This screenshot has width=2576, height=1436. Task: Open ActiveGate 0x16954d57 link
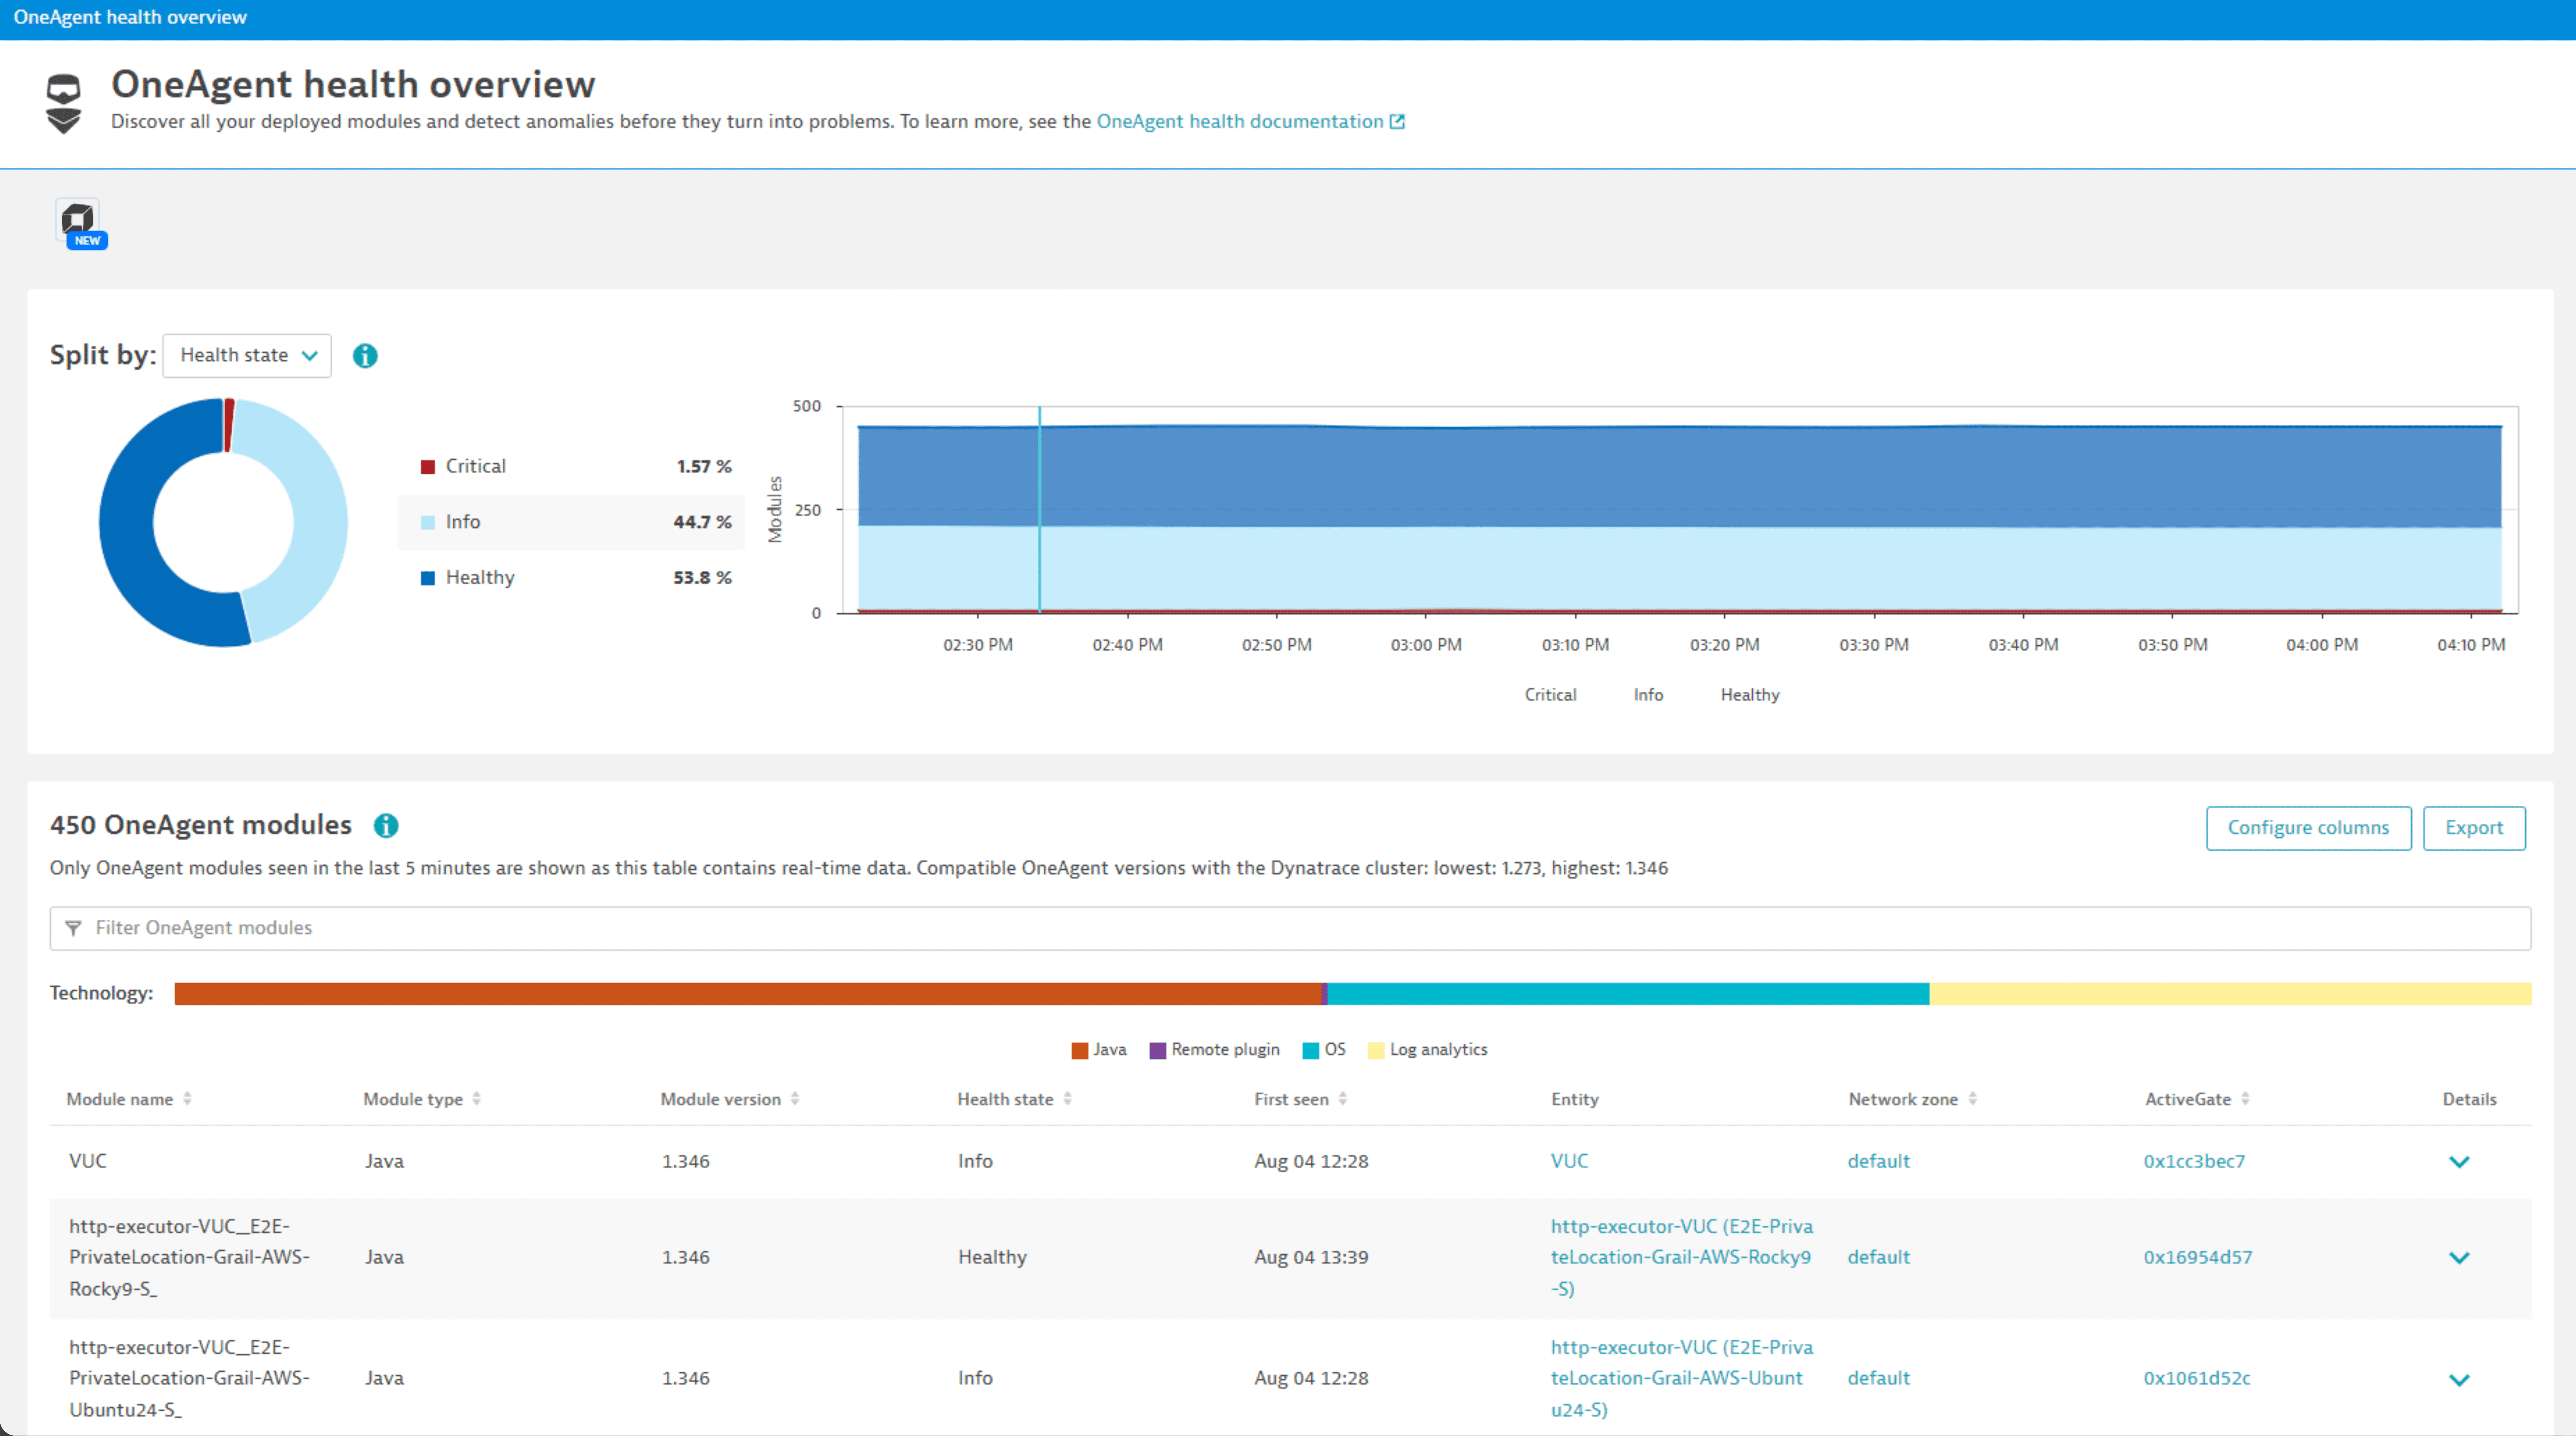(2198, 1257)
